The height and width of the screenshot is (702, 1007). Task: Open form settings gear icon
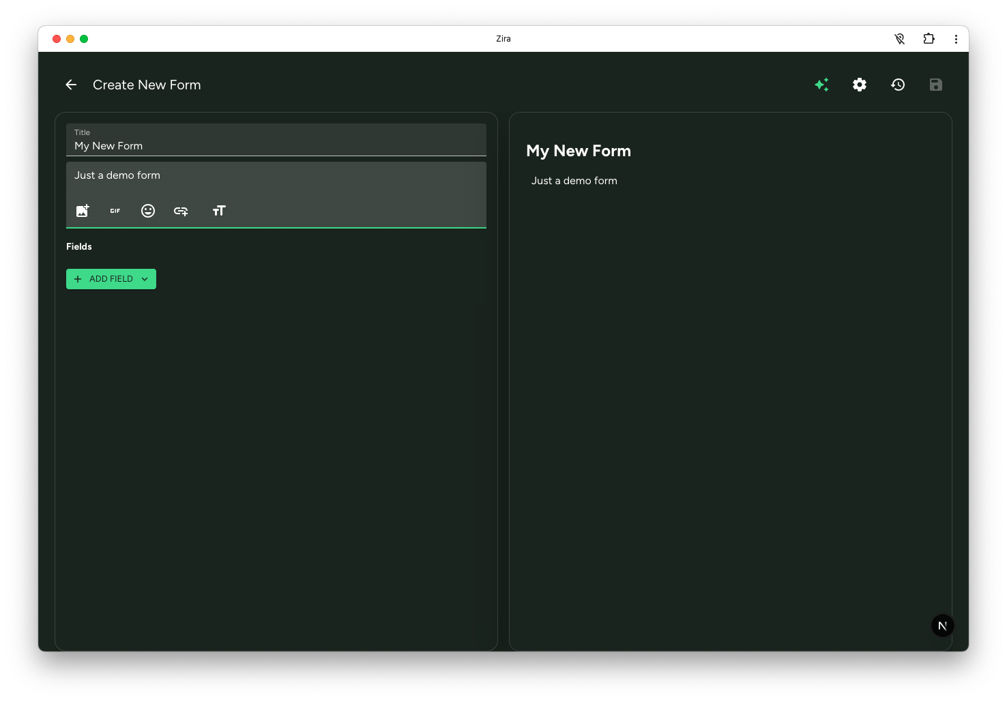click(860, 85)
